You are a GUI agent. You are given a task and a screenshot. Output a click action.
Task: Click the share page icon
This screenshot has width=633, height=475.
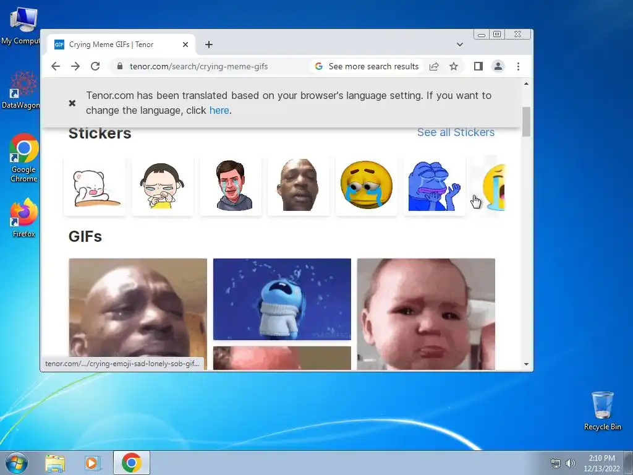434,66
